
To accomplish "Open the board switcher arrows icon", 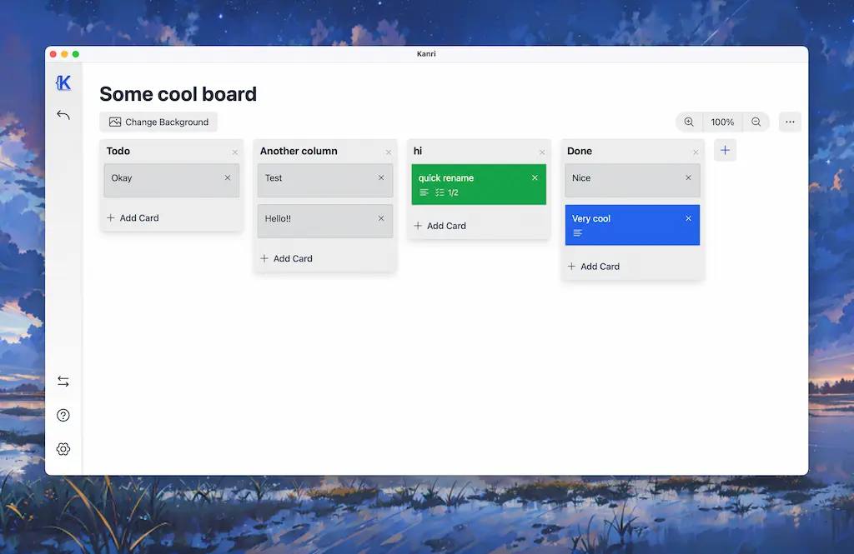I will point(63,381).
